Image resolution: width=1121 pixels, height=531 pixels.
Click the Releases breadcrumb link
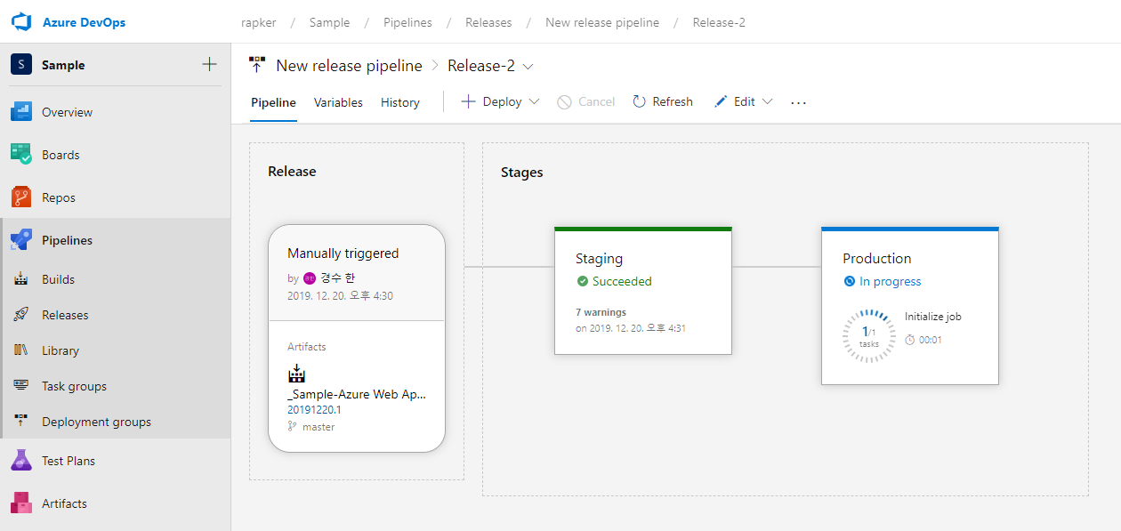[488, 22]
